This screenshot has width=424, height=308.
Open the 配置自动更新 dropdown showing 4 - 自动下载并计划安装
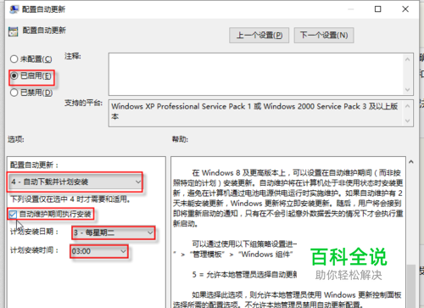click(75, 182)
